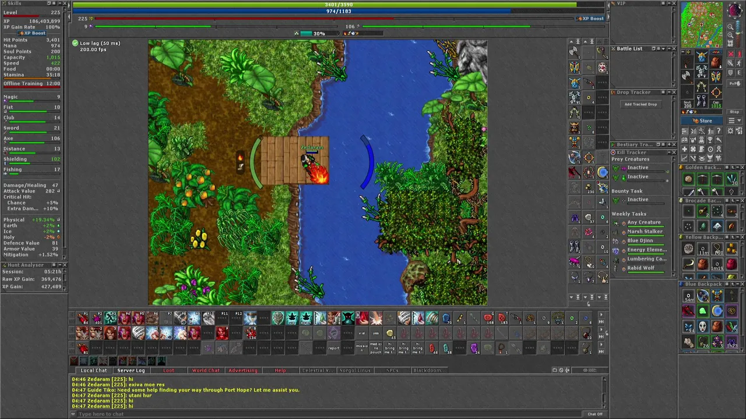Click the Kill Tracker panel title

pyautogui.click(x=631, y=152)
